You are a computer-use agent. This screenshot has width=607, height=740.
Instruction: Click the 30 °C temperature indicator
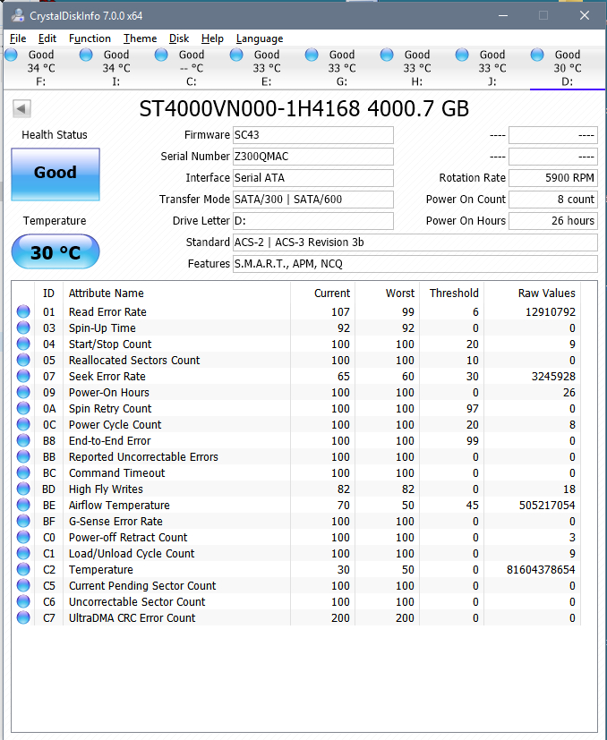point(56,251)
